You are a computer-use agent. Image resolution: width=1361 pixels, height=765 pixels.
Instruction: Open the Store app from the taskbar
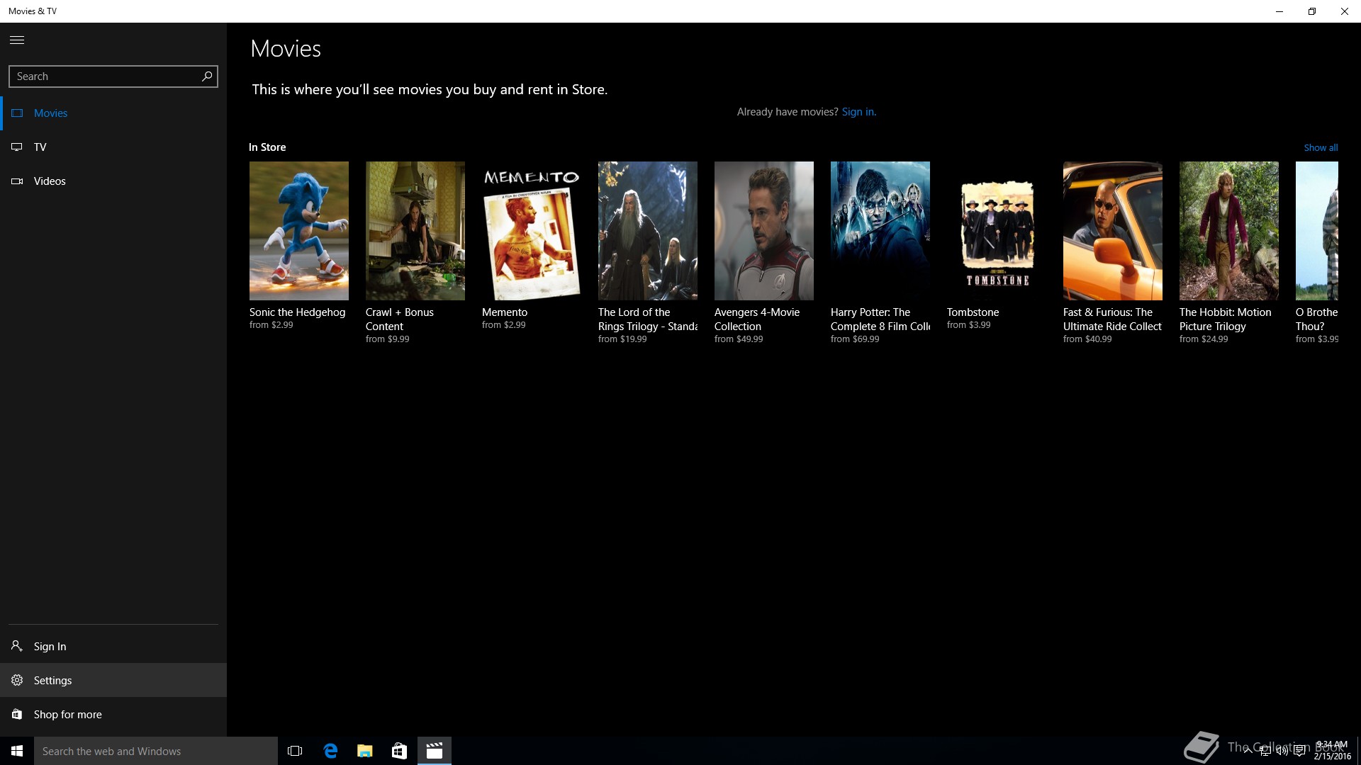(400, 751)
